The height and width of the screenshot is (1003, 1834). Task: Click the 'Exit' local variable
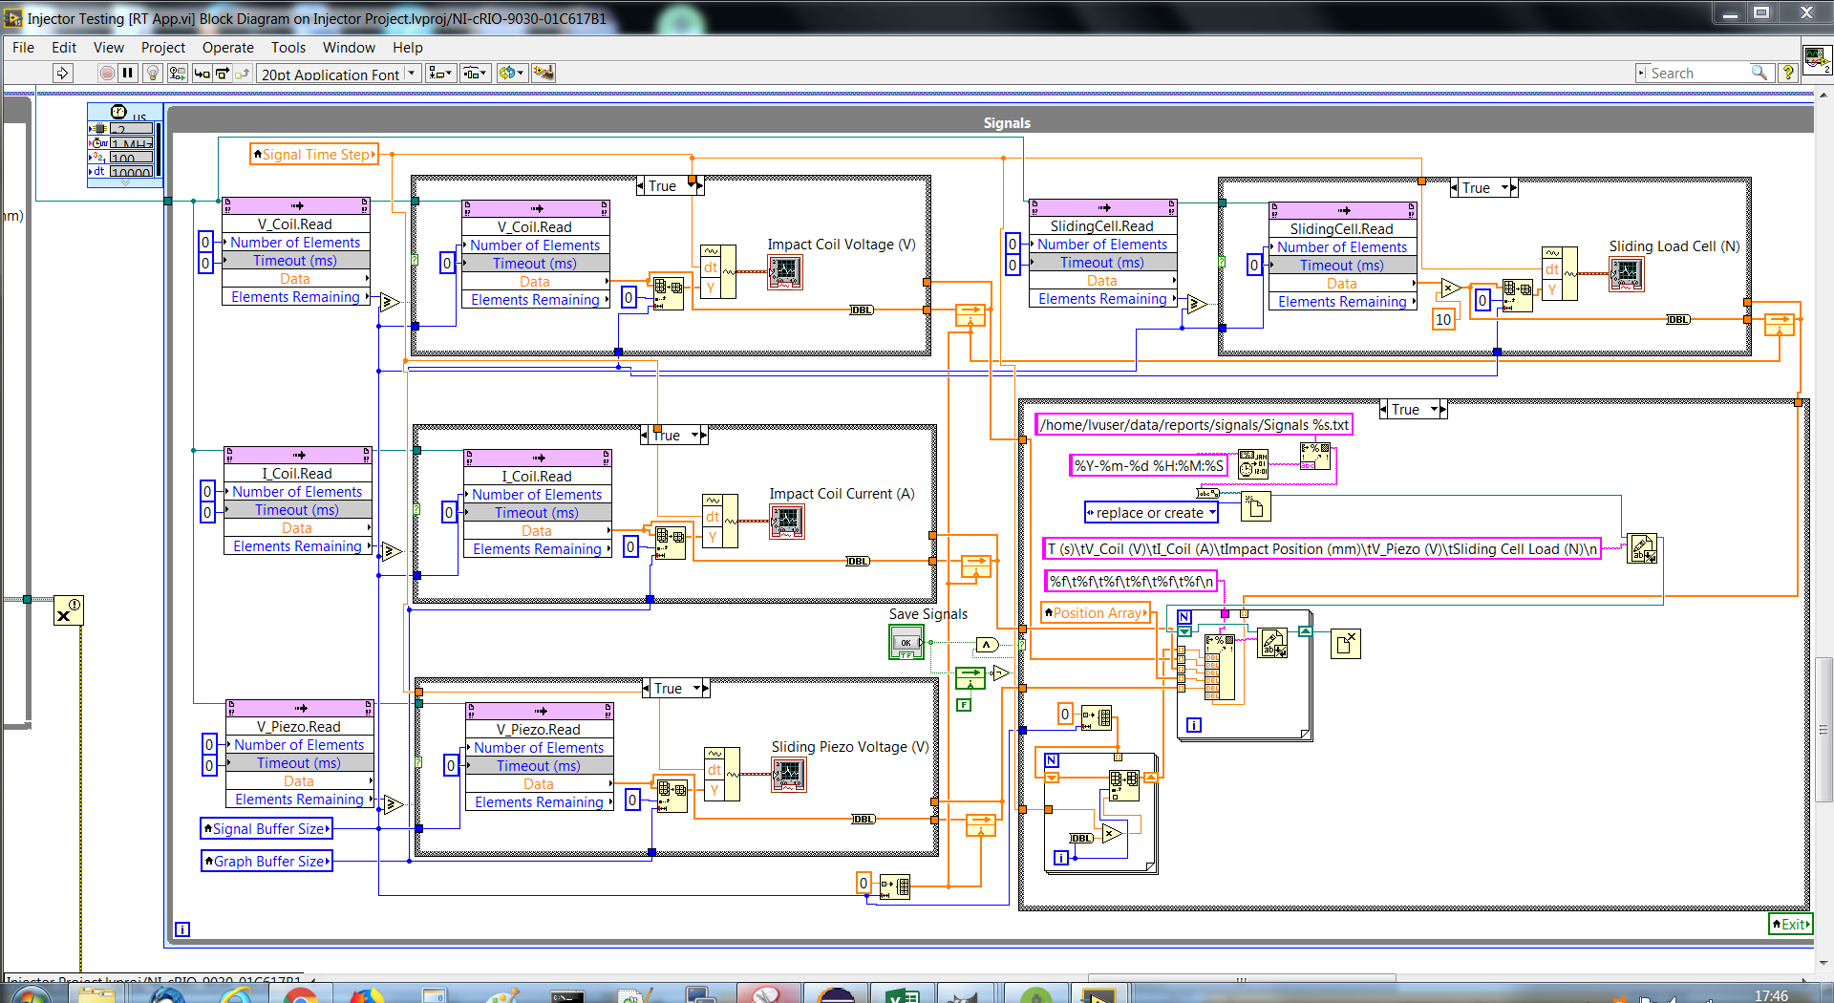pyautogui.click(x=1791, y=924)
